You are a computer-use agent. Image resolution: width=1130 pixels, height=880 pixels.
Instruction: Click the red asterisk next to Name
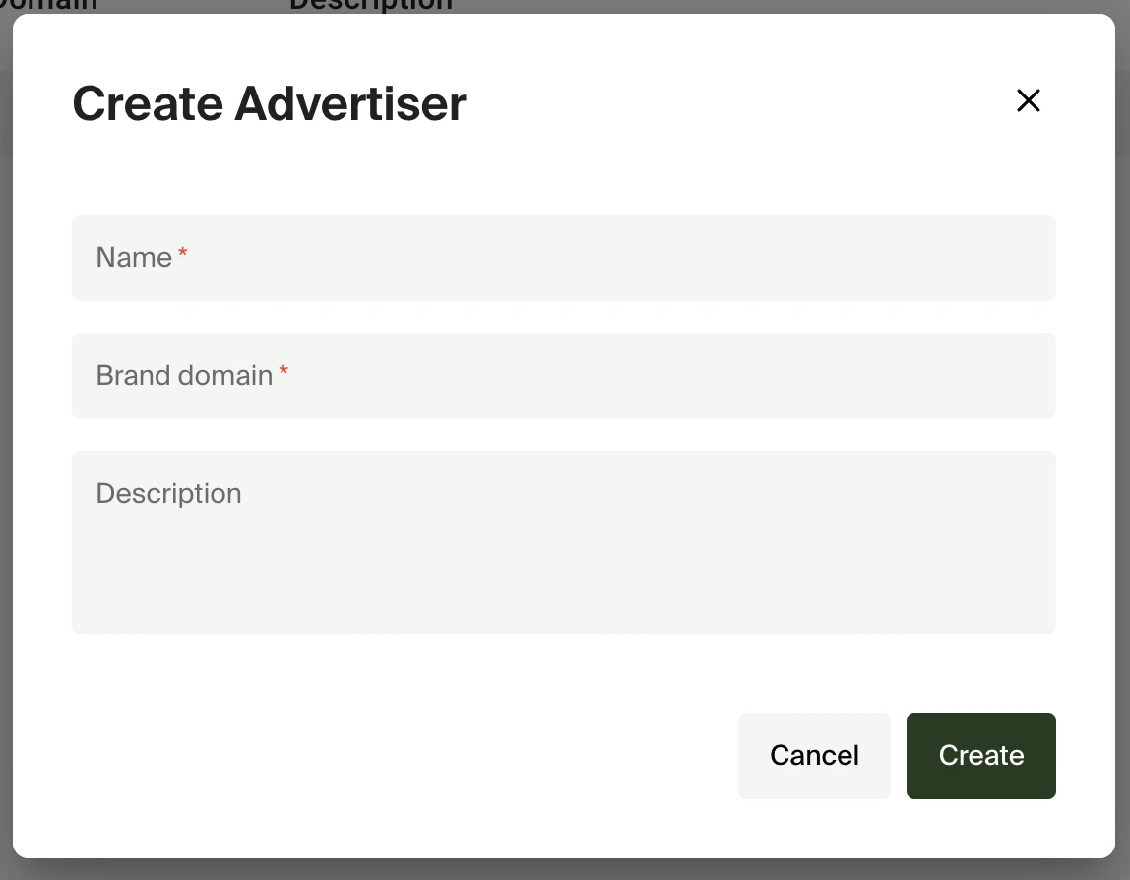182,252
